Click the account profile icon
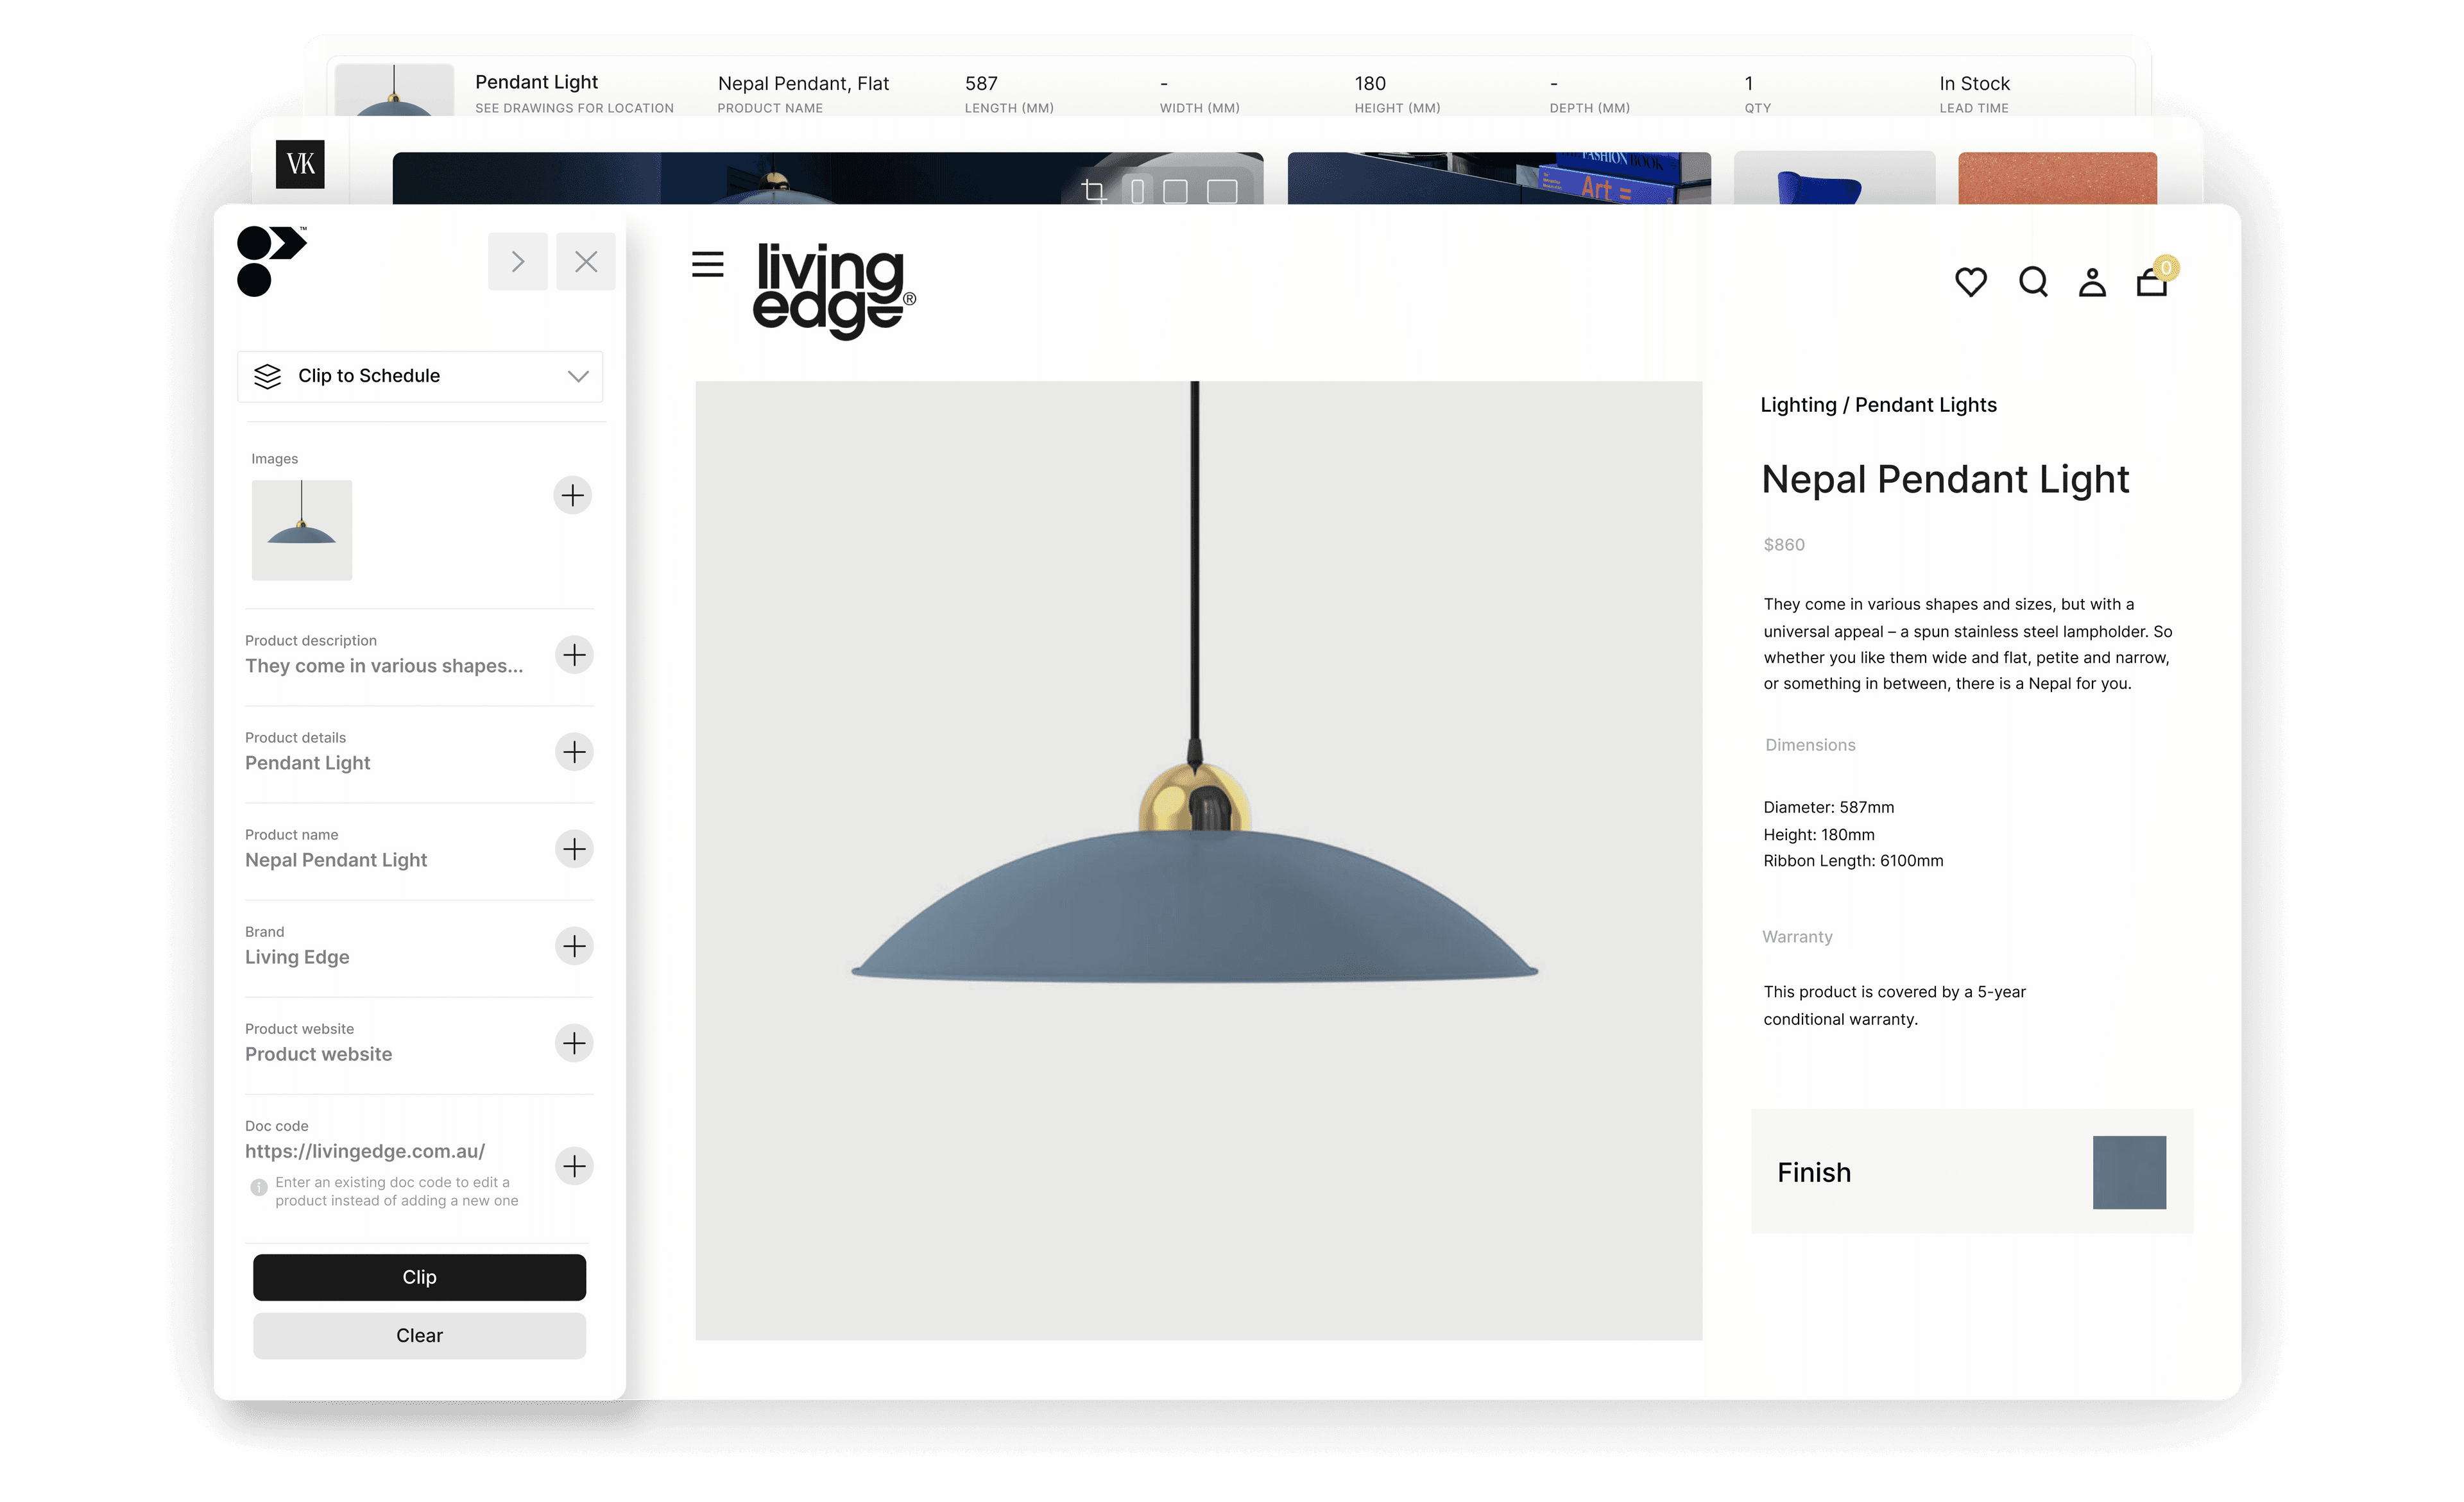2464x1502 pixels. (2092, 283)
